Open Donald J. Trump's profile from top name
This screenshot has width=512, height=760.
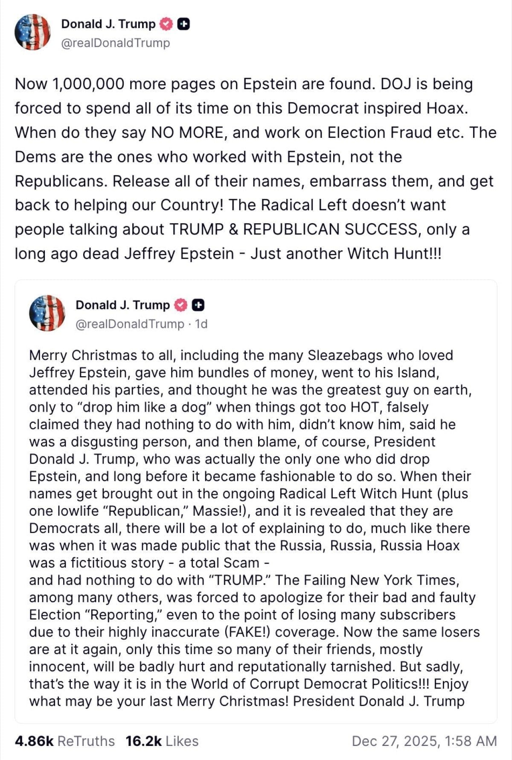[x=108, y=24]
